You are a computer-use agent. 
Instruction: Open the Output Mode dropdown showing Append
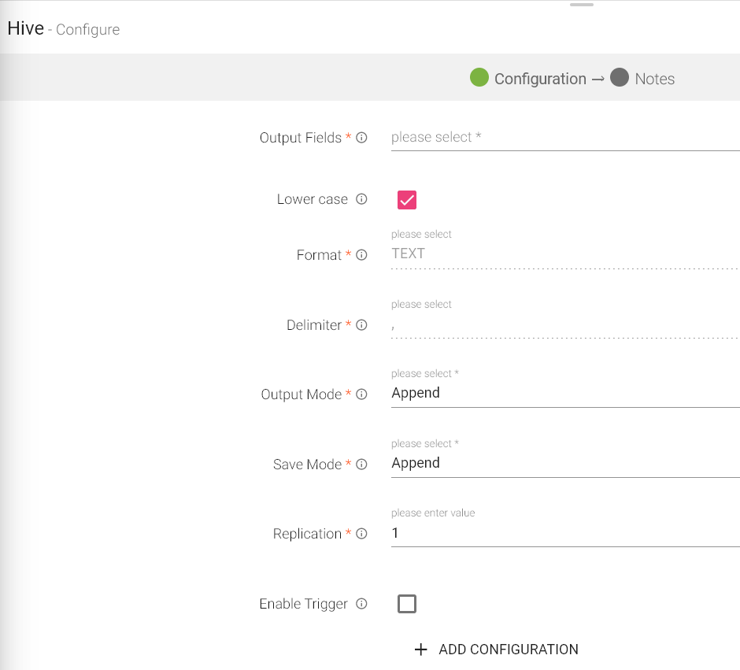pos(564,394)
